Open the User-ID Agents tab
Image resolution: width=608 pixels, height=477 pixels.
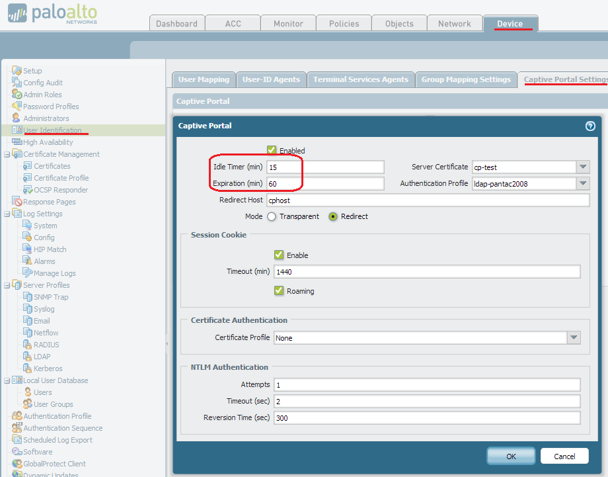click(272, 79)
